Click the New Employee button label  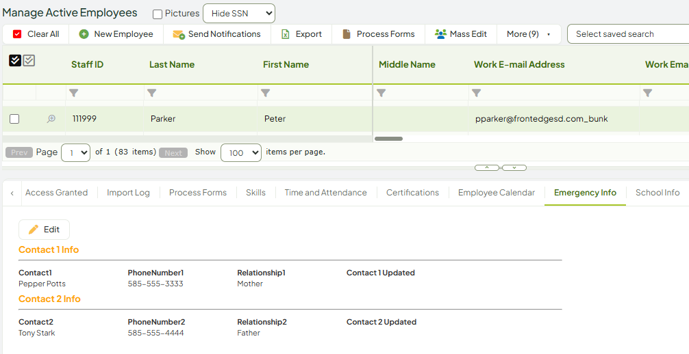tap(123, 34)
